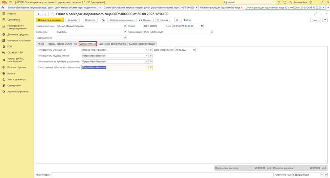The height and width of the screenshot is (178, 330).
Task: Open the history clock icon
Action: [285, 2]
